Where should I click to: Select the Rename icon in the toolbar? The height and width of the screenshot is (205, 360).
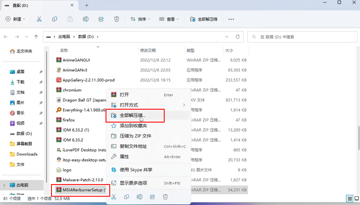pos(85,19)
